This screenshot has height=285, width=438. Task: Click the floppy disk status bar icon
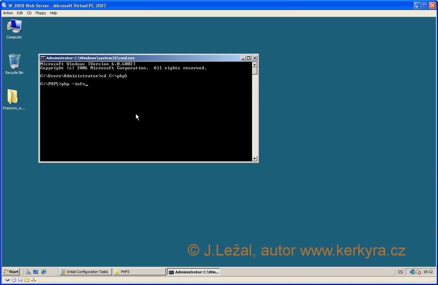click(21, 280)
